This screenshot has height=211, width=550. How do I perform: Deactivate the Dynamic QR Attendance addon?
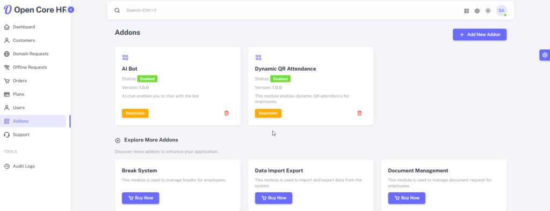[268, 114]
